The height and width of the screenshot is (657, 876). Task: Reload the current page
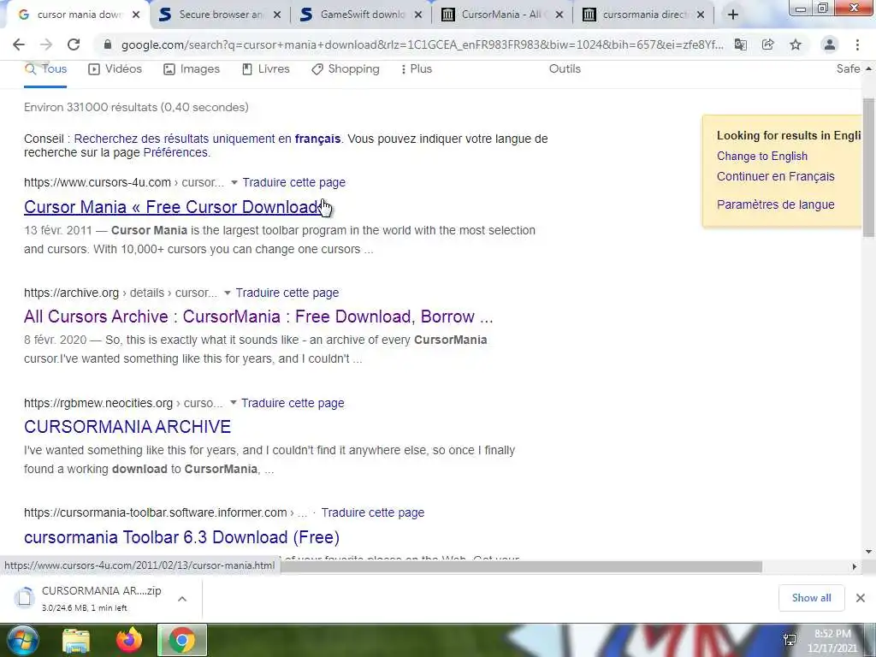pos(74,44)
